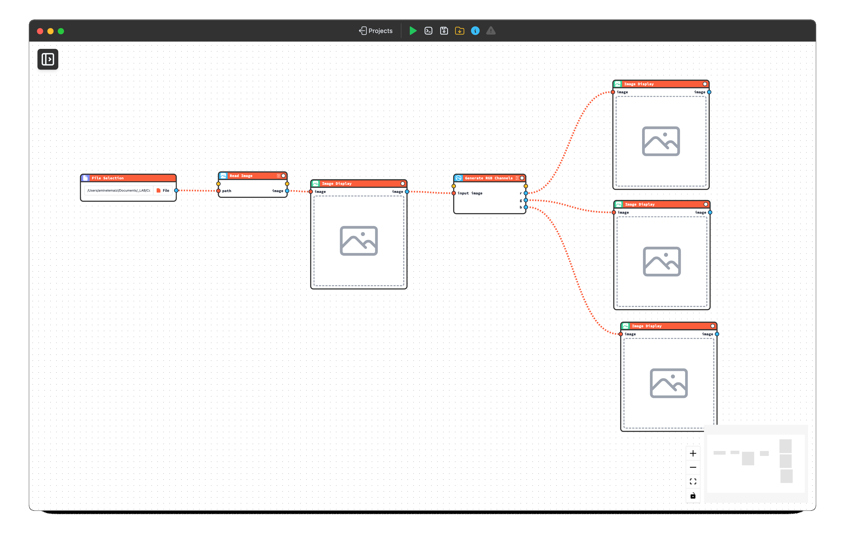Toggle Generate RGB Channels status circle
The image size is (845, 549).
[x=522, y=178]
